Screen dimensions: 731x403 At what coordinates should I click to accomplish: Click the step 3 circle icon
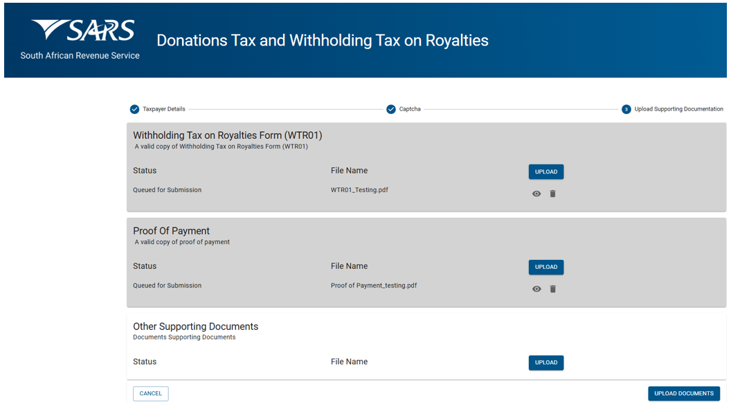click(x=626, y=109)
